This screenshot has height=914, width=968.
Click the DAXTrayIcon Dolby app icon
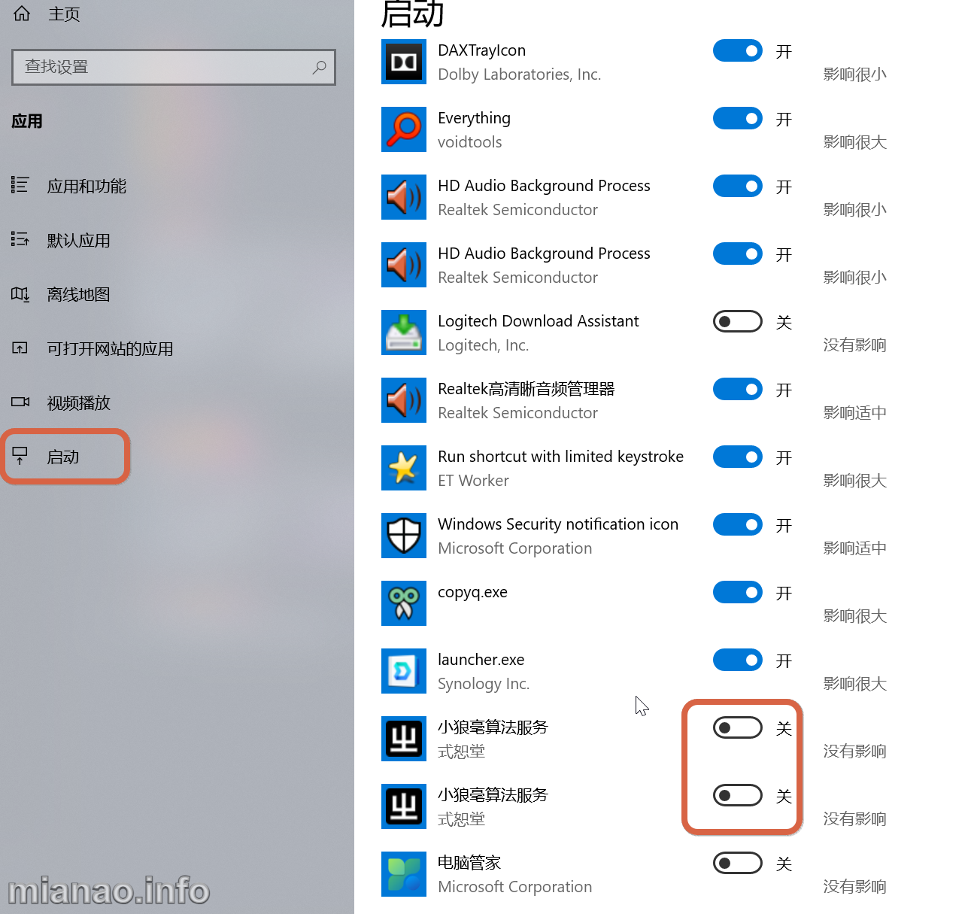pos(404,62)
